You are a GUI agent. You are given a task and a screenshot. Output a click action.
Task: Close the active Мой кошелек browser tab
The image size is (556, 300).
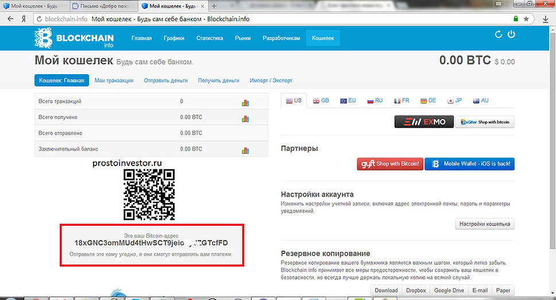pos(203,6)
